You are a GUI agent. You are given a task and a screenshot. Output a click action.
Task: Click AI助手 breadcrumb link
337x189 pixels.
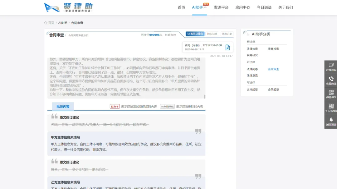tap(63, 23)
